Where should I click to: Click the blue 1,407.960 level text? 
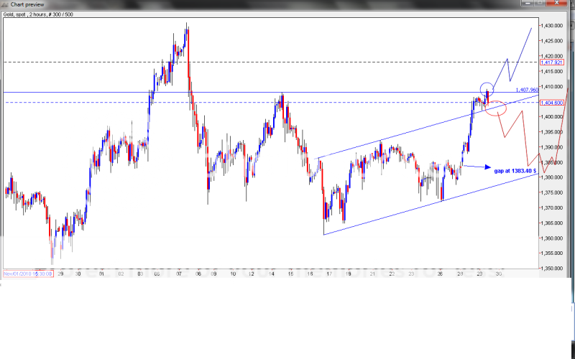coord(527,90)
